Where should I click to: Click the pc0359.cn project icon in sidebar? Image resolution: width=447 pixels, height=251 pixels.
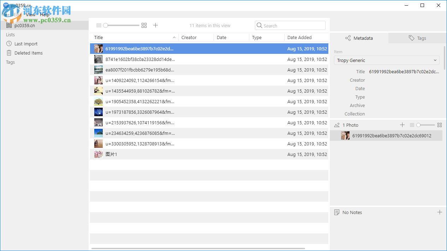click(x=9, y=25)
